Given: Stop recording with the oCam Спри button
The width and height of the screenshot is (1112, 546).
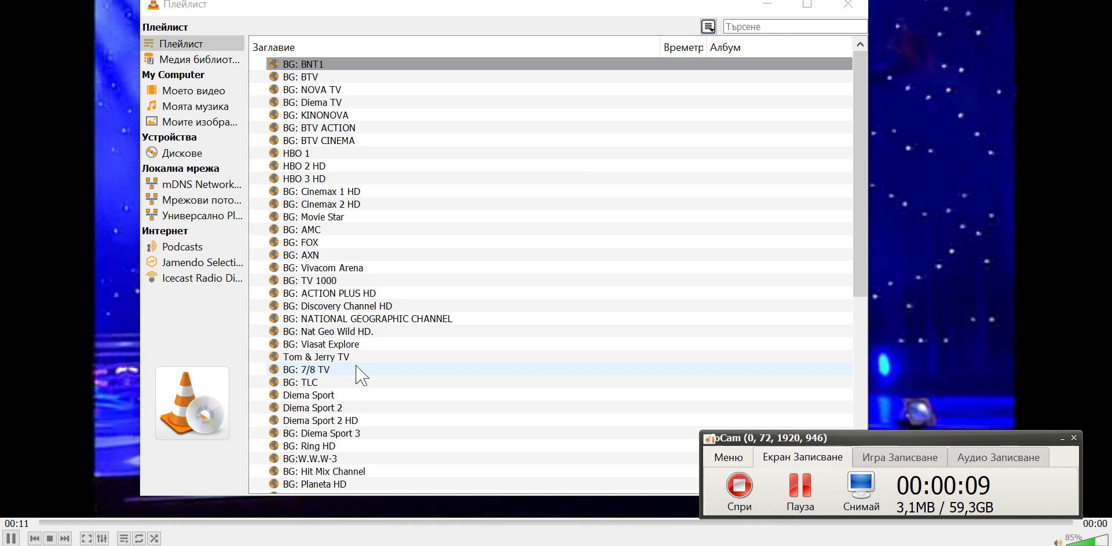Looking at the screenshot, I should pyautogui.click(x=740, y=492).
